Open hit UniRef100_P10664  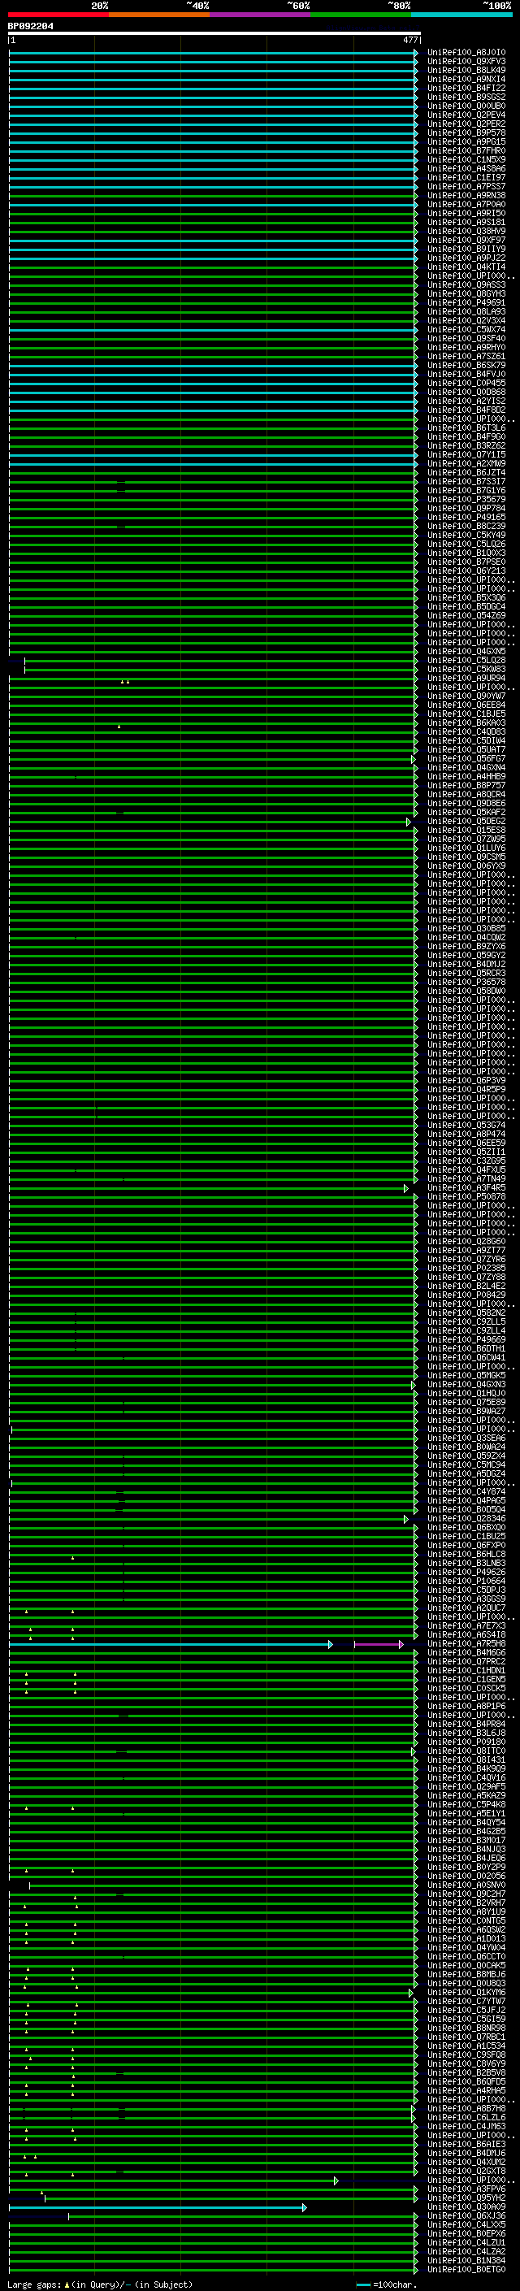(x=466, y=1582)
